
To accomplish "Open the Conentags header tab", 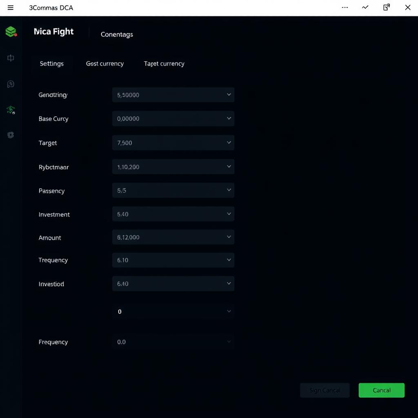I will pyautogui.click(x=117, y=34).
